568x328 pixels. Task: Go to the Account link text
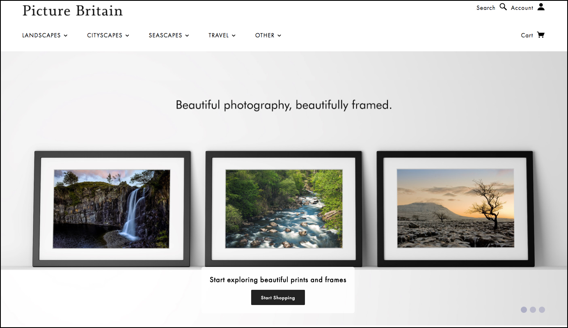522,8
